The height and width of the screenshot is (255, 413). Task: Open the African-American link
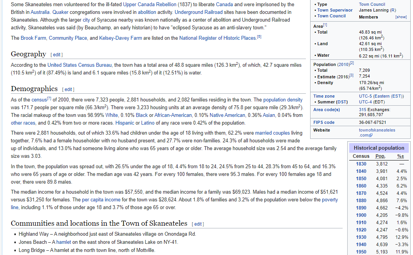(173, 115)
